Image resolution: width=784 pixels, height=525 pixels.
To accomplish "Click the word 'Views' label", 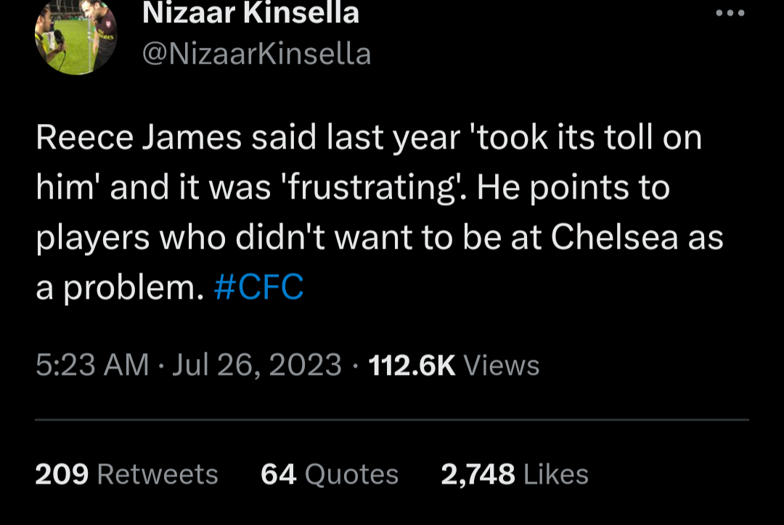I will 501,364.
